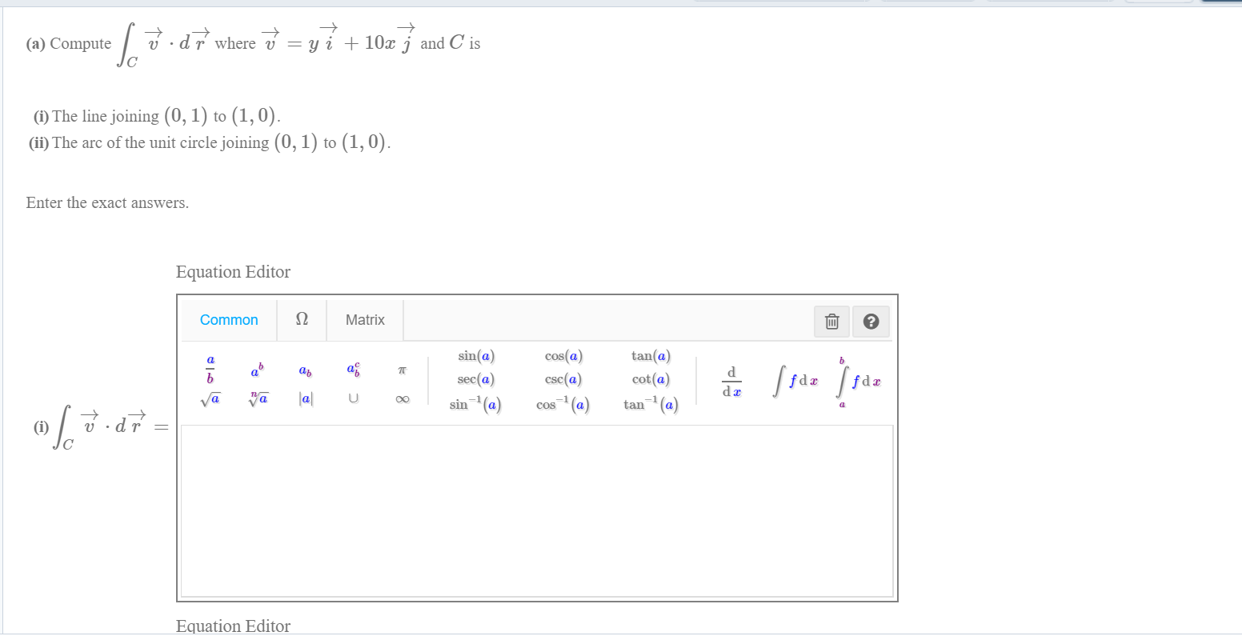Viewport: 1242px width, 636px height.
Task: Switch to the Common symbols tab
Action: (x=229, y=320)
